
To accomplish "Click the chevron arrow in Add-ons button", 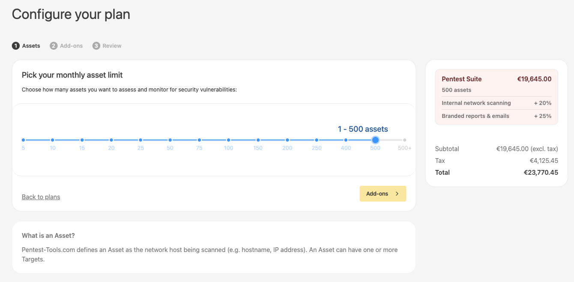I will tap(397, 194).
